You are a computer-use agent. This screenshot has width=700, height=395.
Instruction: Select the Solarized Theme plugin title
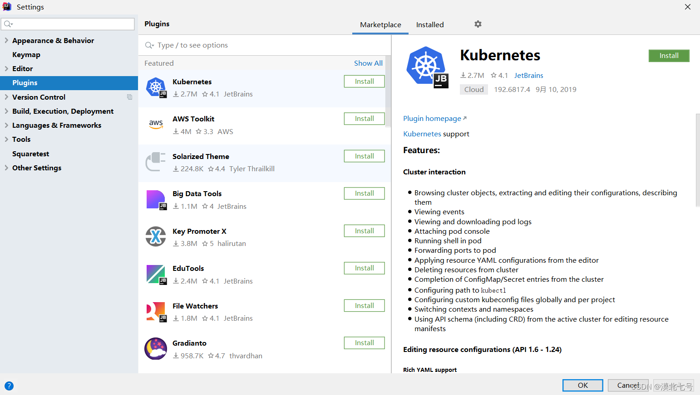coord(201,157)
